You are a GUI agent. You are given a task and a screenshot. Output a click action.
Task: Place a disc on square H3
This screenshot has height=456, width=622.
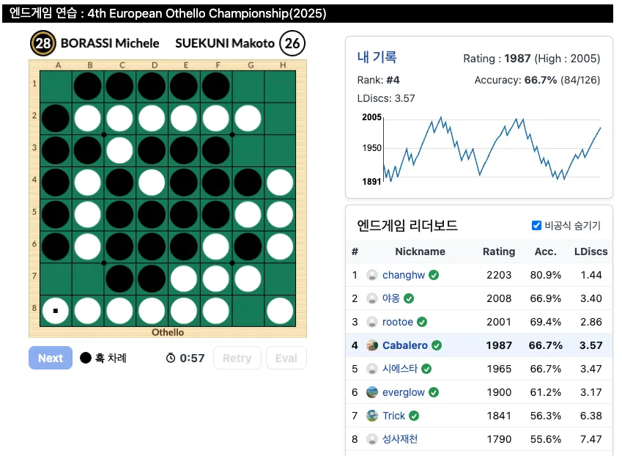click(280, 150)
